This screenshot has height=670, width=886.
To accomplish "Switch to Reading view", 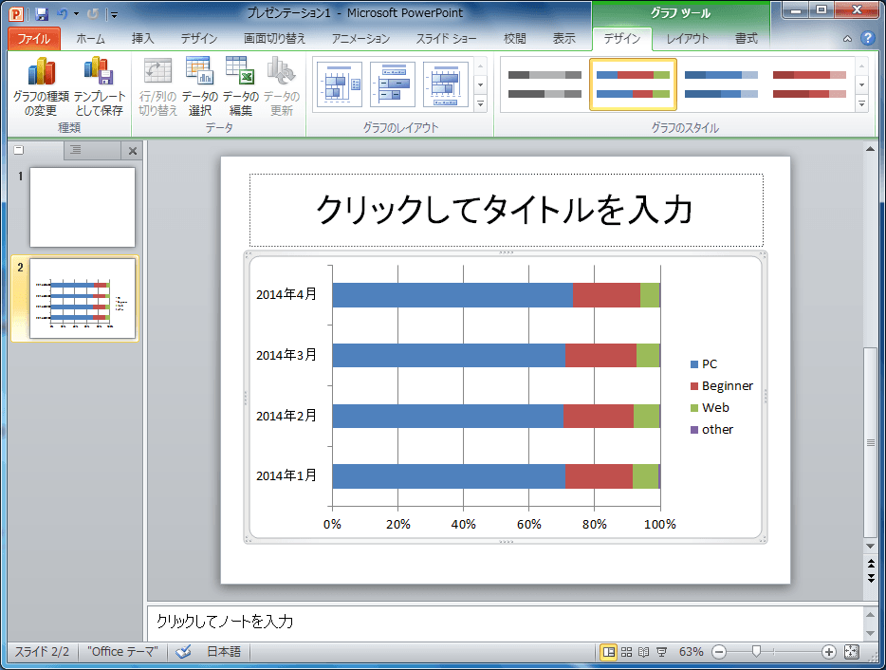I will [x=643, y=652].
